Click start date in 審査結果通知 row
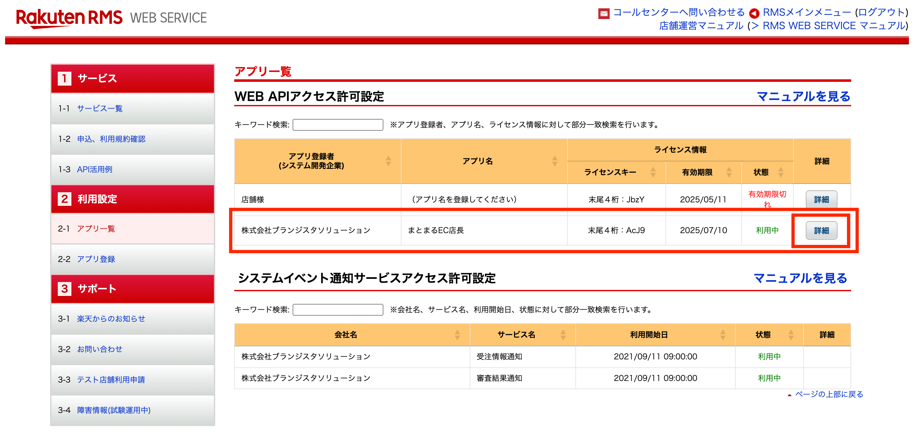This screenshot has width=914, height=446. 655,378
